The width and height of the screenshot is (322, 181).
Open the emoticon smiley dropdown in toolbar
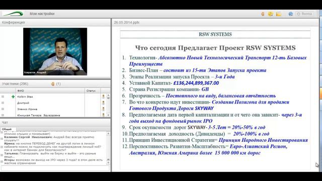(271, 14)
